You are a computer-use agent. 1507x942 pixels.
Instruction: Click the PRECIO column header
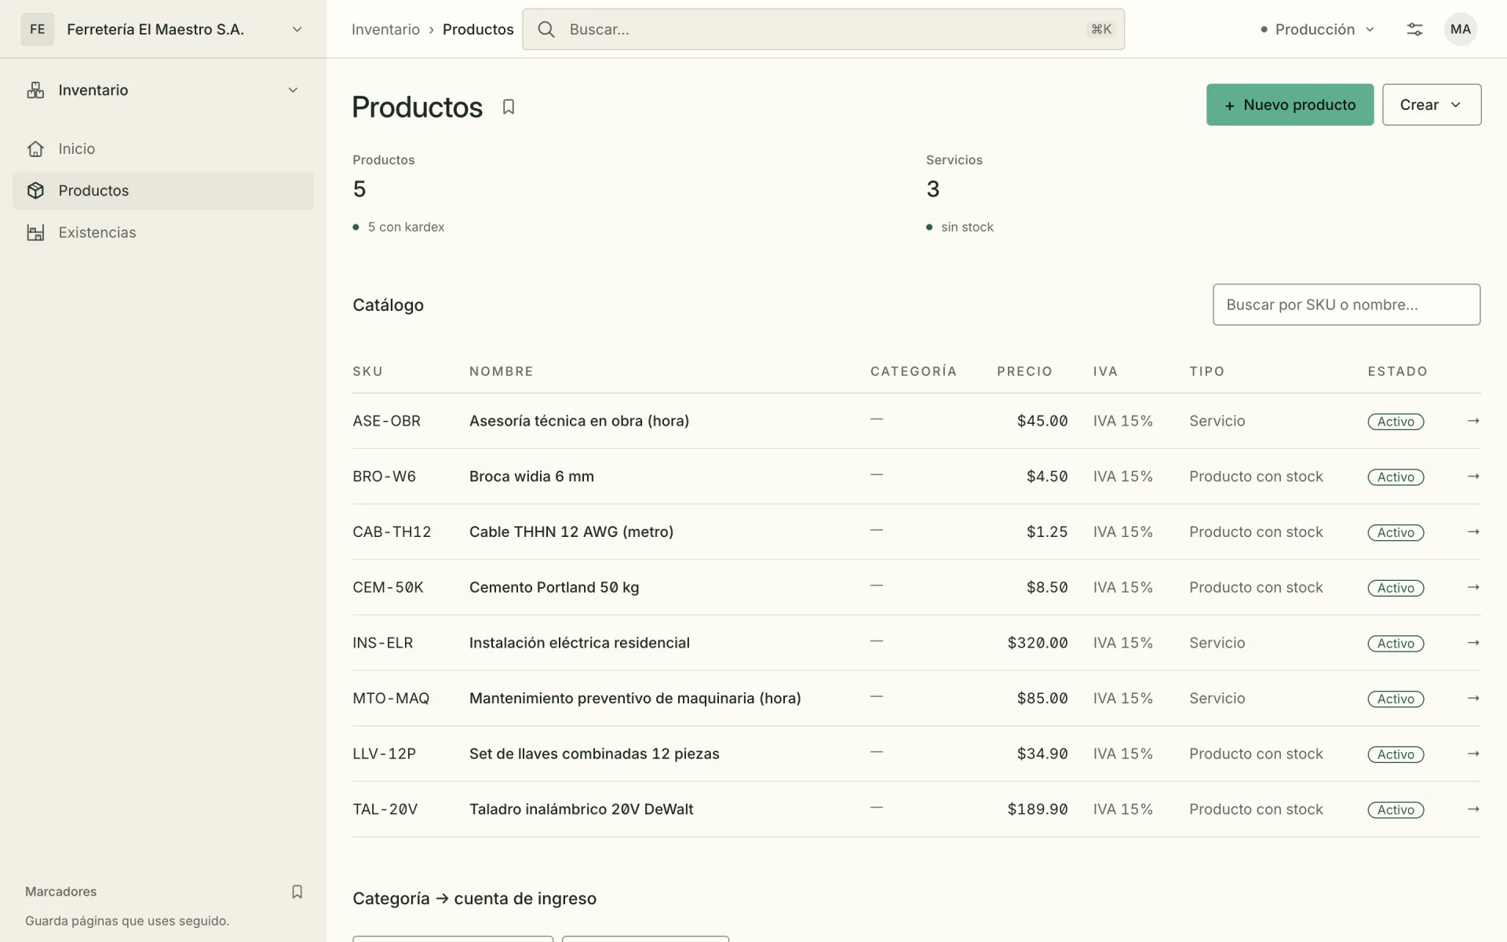1024,371
